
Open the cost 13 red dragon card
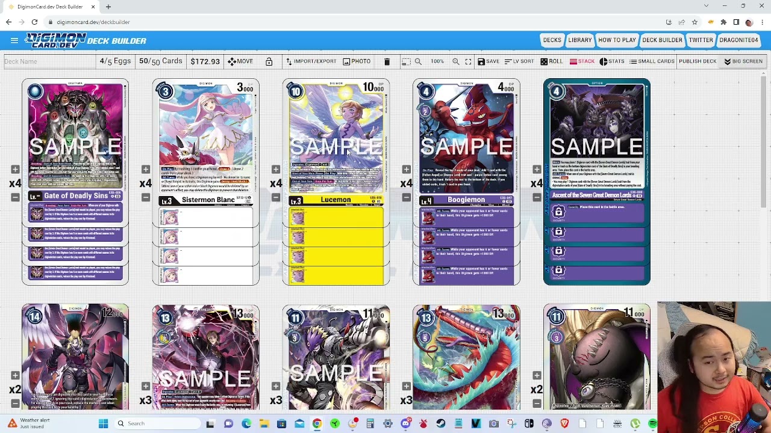coord(467,357)
